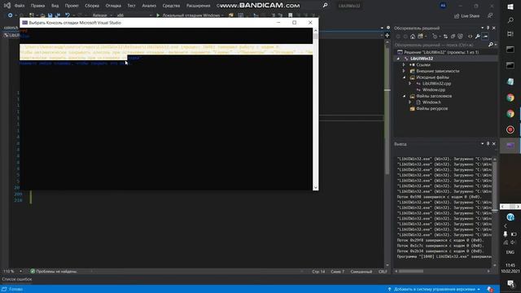This screenshot has width=521, height=293.
Task: Open the Отладка menu
Action: click(x=113, y=6)
